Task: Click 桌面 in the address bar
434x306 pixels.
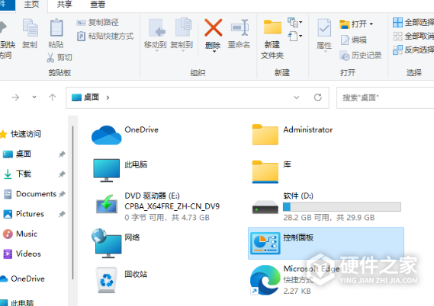Action: click(92, 97)
